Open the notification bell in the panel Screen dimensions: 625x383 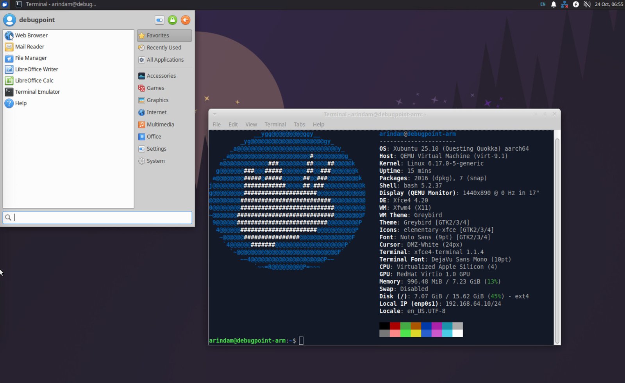click(x=554, y=4)
